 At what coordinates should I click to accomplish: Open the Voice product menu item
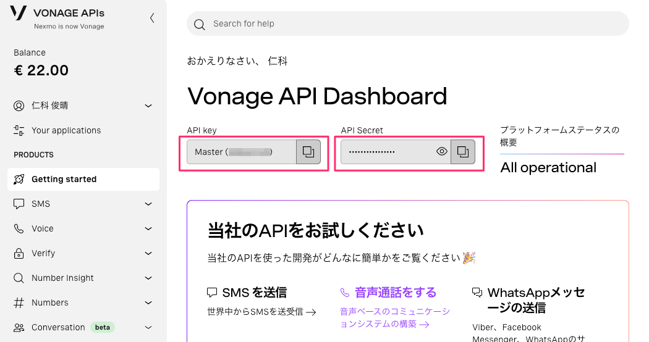pos(83,228)
